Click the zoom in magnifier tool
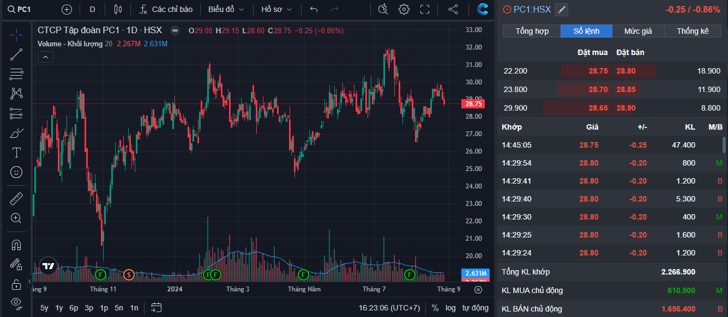728x317 pixels. tap(16, 218)
